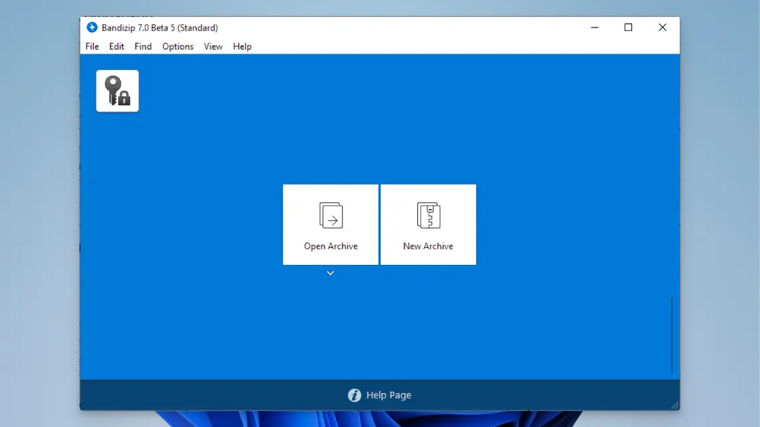
Task: Open the Help menu
Action: pos(242,46)
